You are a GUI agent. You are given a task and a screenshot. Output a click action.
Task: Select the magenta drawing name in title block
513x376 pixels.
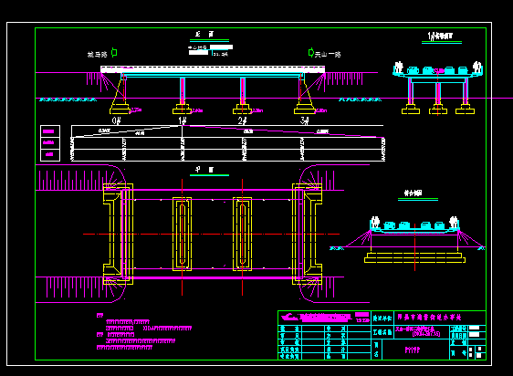pos(413,350)
